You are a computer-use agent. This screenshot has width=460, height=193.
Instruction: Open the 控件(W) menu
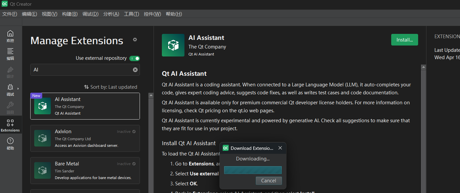[152, 14]
